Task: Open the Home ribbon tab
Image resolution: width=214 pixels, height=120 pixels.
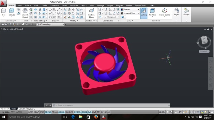Action: (11, 6)
